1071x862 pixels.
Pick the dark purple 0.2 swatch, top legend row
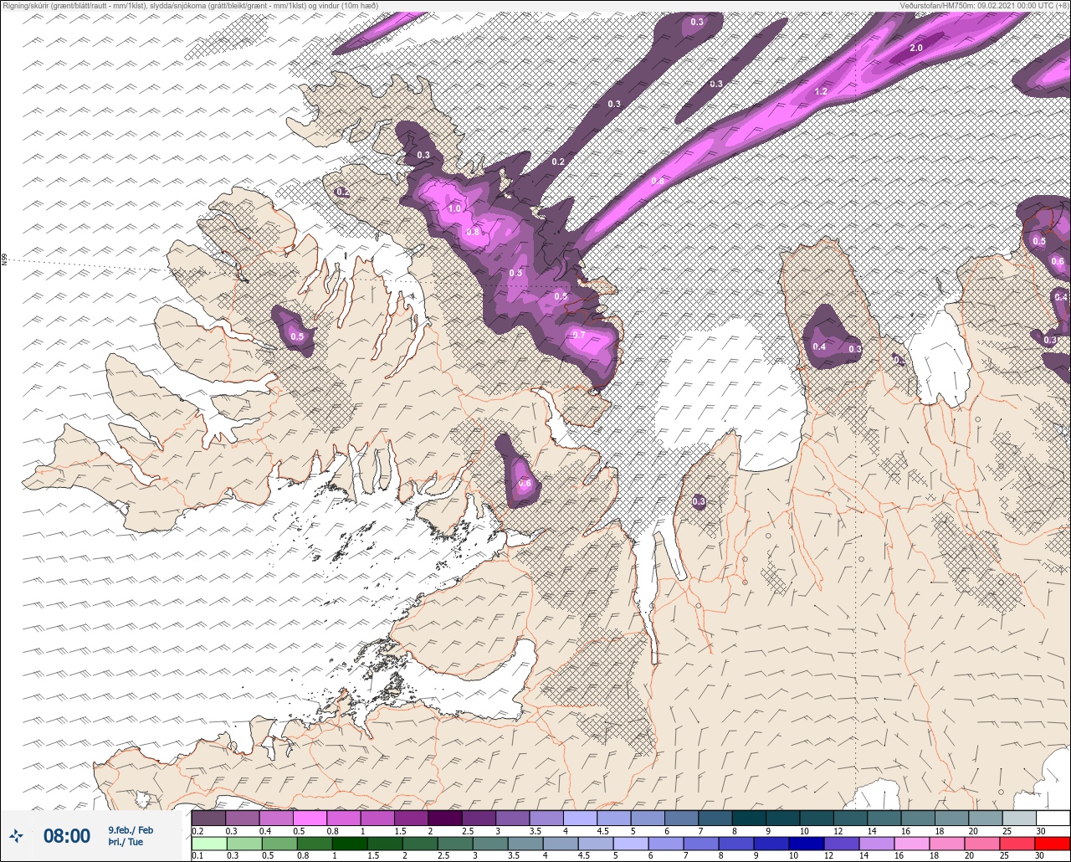(x=208, y=818)
